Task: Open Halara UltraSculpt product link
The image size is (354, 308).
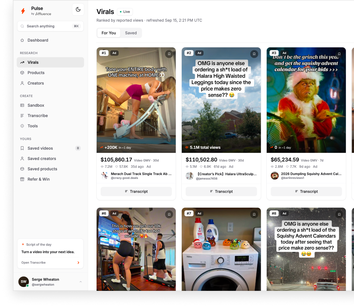Action: [226, 174]
